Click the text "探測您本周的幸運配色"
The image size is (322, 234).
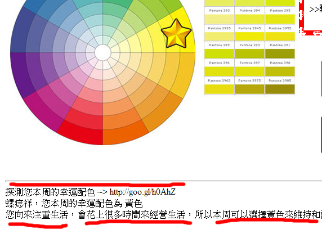point(50,192)
